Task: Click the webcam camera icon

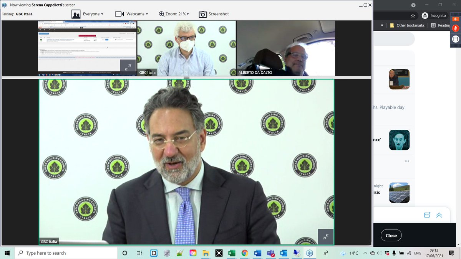Action: click(119, 14)
